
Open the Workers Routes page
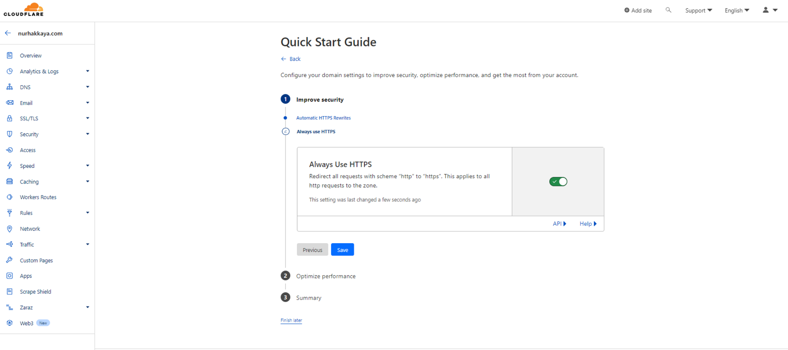[x=38, y=197]
